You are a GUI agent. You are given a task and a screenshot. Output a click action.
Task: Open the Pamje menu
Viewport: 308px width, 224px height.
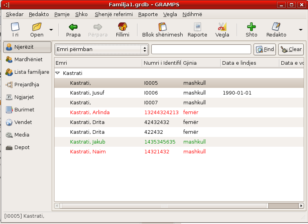coord(62,15)
